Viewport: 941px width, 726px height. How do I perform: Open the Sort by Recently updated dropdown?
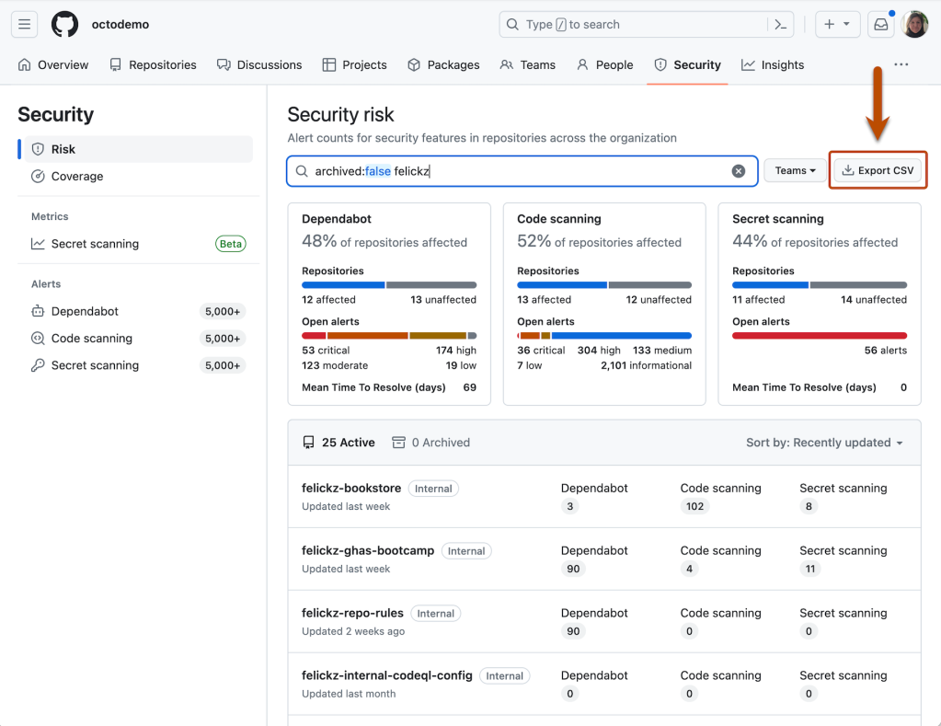point(823,442)
